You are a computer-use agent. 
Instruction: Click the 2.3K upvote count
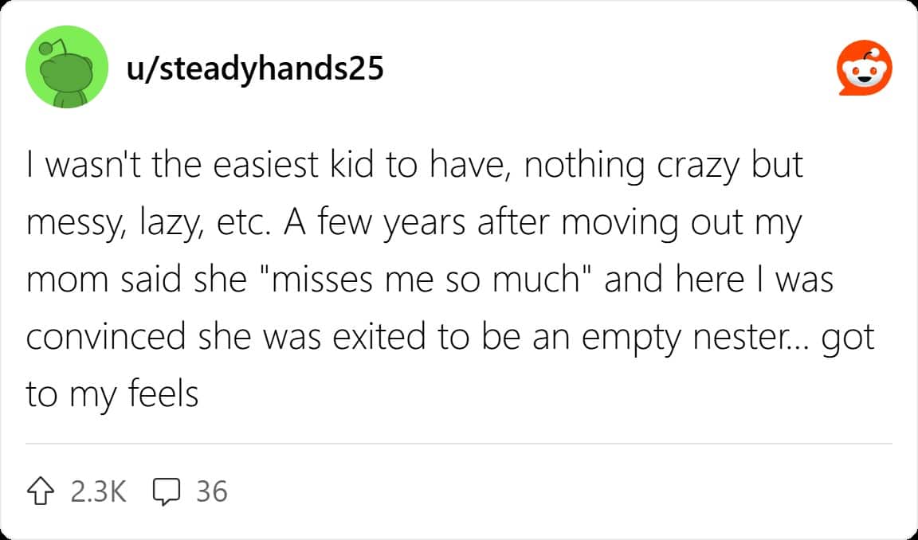pos(98,491)
